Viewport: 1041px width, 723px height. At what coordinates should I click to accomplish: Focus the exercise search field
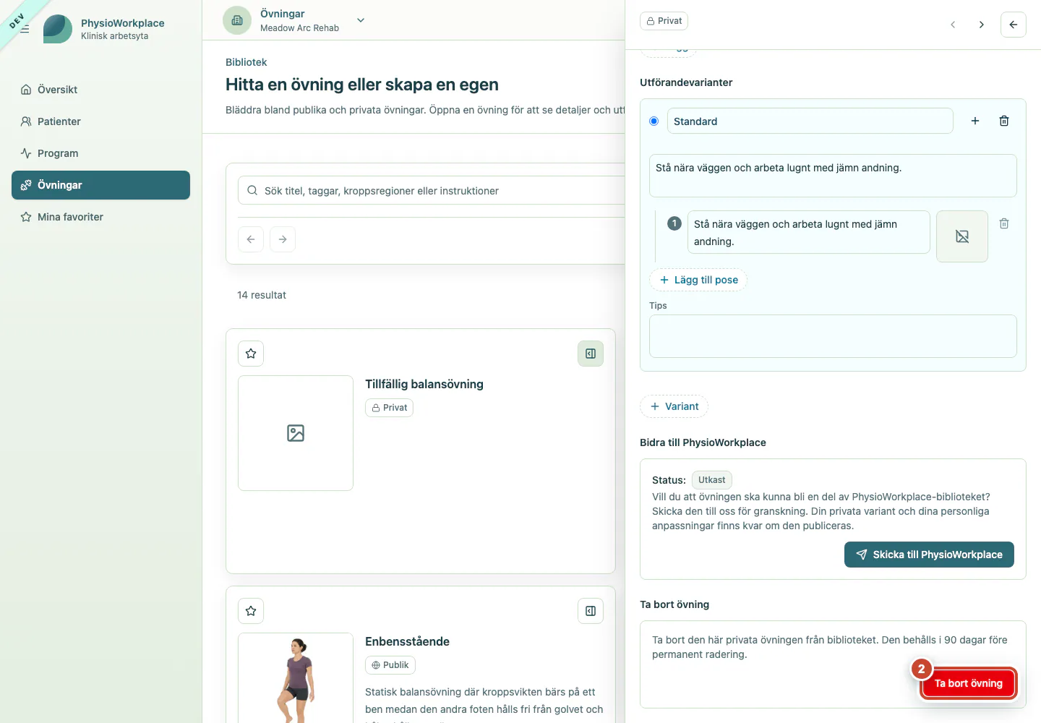pyautogui.click(x=432, y=191)
